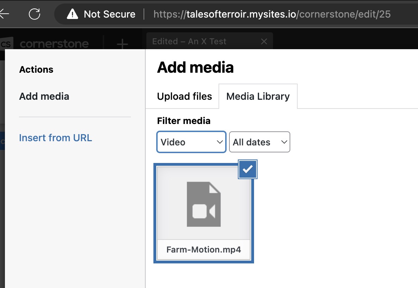Click the Not Secure warning triangle icon

[72, 14]
